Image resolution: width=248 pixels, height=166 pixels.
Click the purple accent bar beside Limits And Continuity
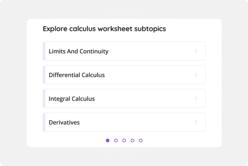[x=44, y=51]
